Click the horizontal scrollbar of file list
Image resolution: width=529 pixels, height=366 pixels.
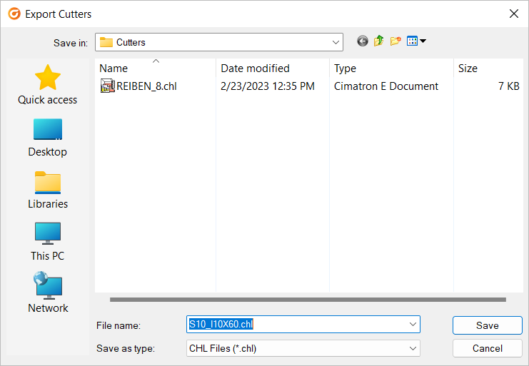click(x=308, y=300)
